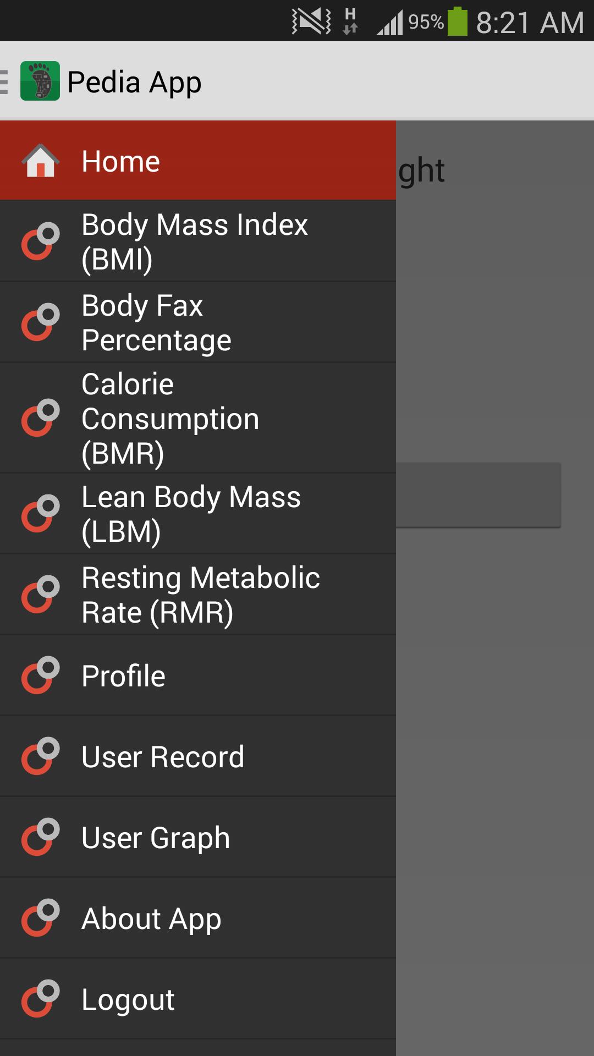Click the dimmed button behind the drawer
This screenshot has width=594, height=1056.
(479, 495)
